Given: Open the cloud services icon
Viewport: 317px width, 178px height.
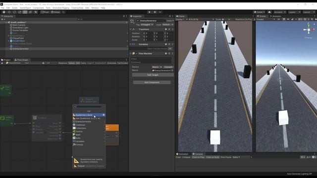Looking at the screenshot, I should [269, 12].
